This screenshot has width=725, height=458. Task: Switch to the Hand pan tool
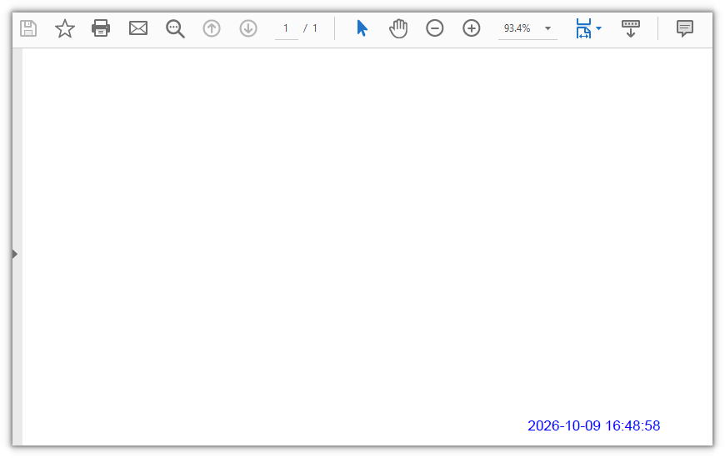coord(398,28)
